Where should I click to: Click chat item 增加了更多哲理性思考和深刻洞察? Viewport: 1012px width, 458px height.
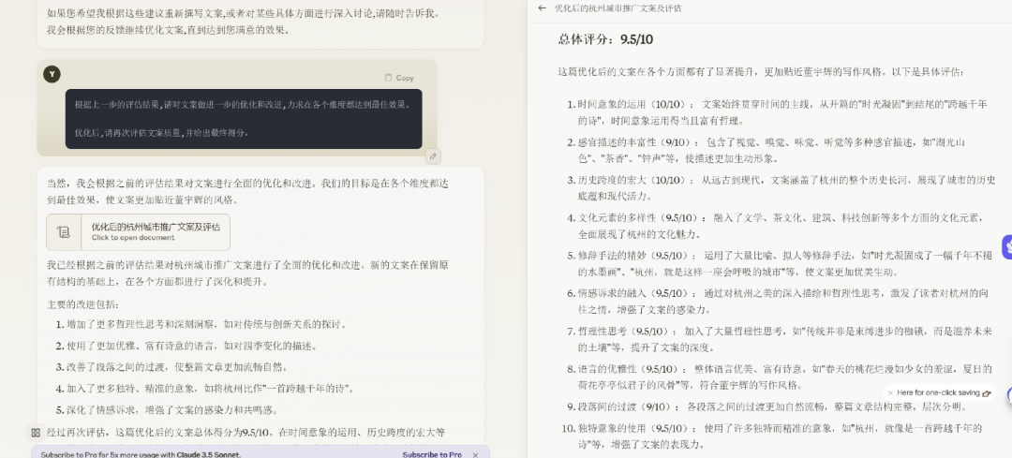point(202,324)
